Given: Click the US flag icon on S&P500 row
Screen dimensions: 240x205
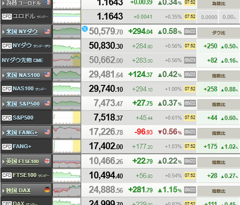Looking at the screenshot, I should click(x=47, y=103).
